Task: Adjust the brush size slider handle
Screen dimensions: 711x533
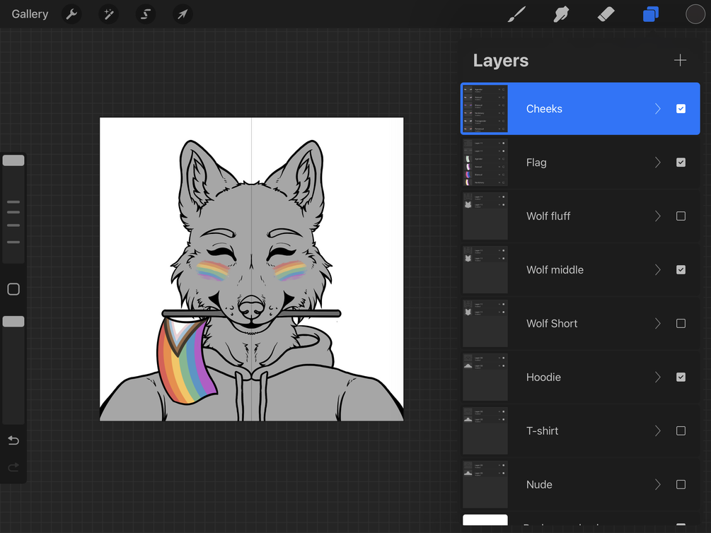Action: coord(13,160)
